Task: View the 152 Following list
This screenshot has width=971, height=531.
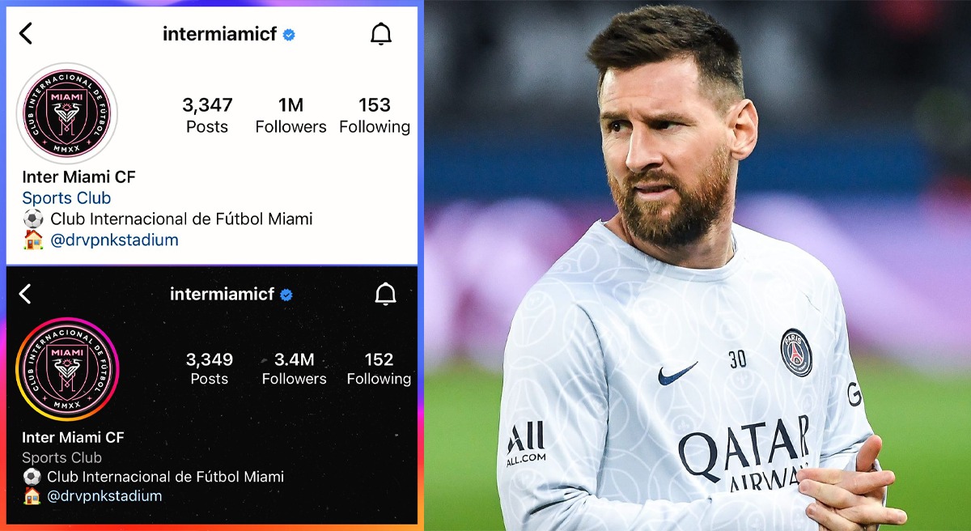Action: pos(379,368)
